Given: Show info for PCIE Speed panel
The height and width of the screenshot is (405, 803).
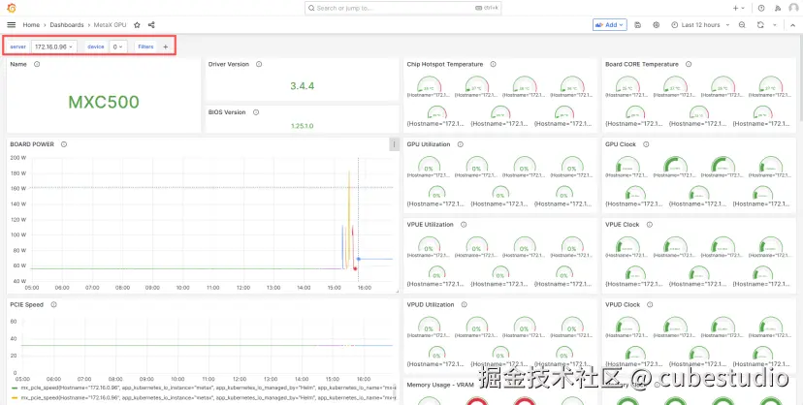Looking at the screenshot, I should [x=53, y=304].
